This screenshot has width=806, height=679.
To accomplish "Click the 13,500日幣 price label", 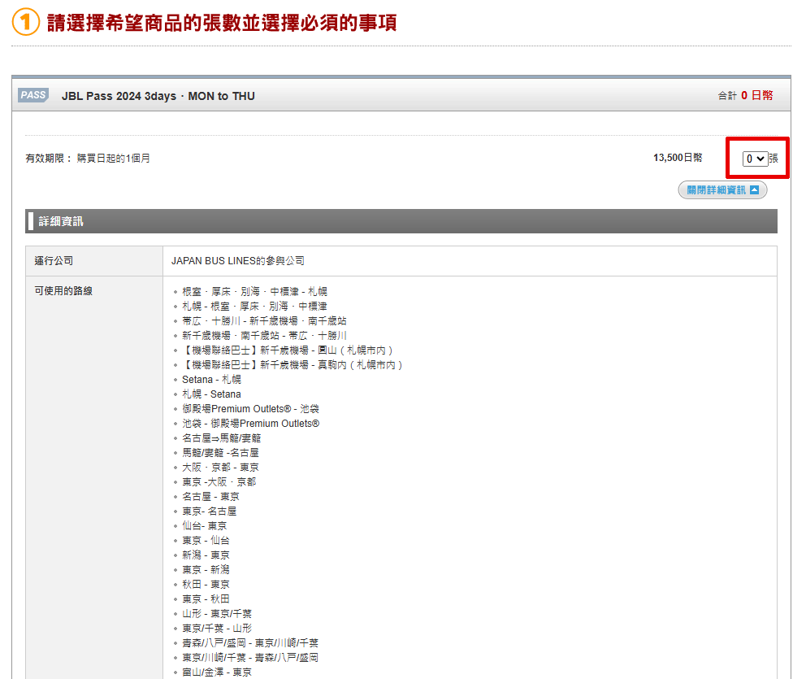I will click(678, 158).
